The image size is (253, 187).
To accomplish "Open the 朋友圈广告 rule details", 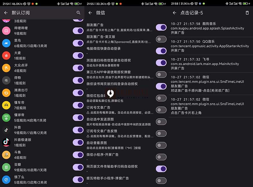I will point(119,27).
